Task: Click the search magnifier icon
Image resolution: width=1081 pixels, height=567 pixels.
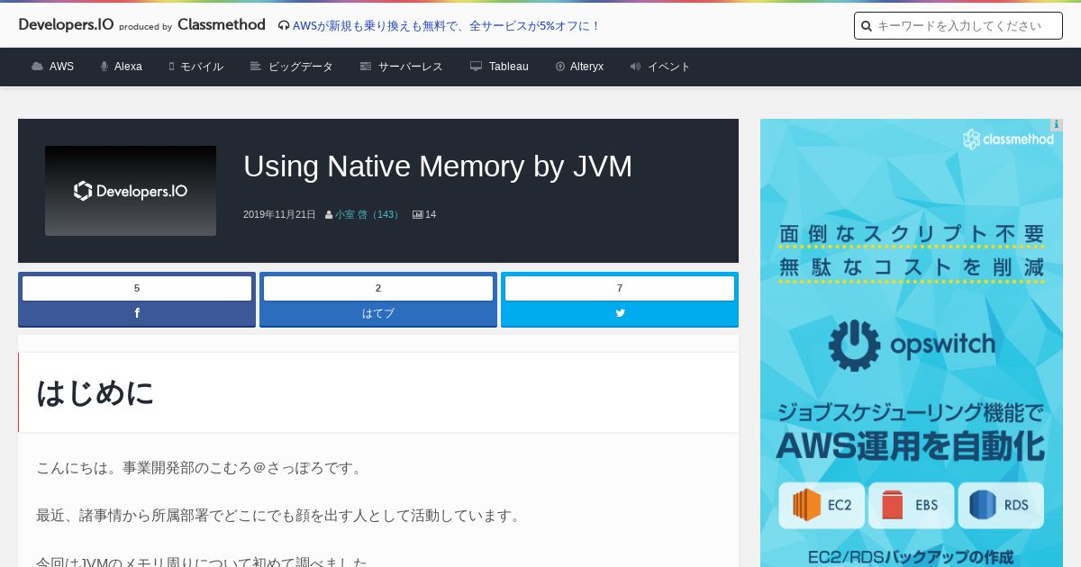Action: coord(867,26)
